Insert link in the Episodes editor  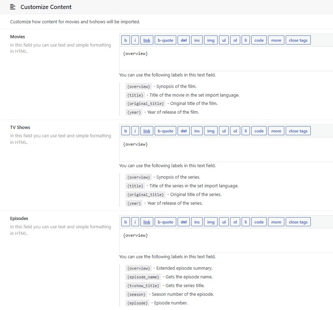coord(147,222)
